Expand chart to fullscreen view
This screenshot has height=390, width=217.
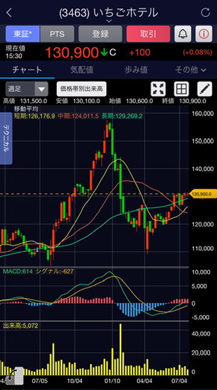tap(158, 89)
